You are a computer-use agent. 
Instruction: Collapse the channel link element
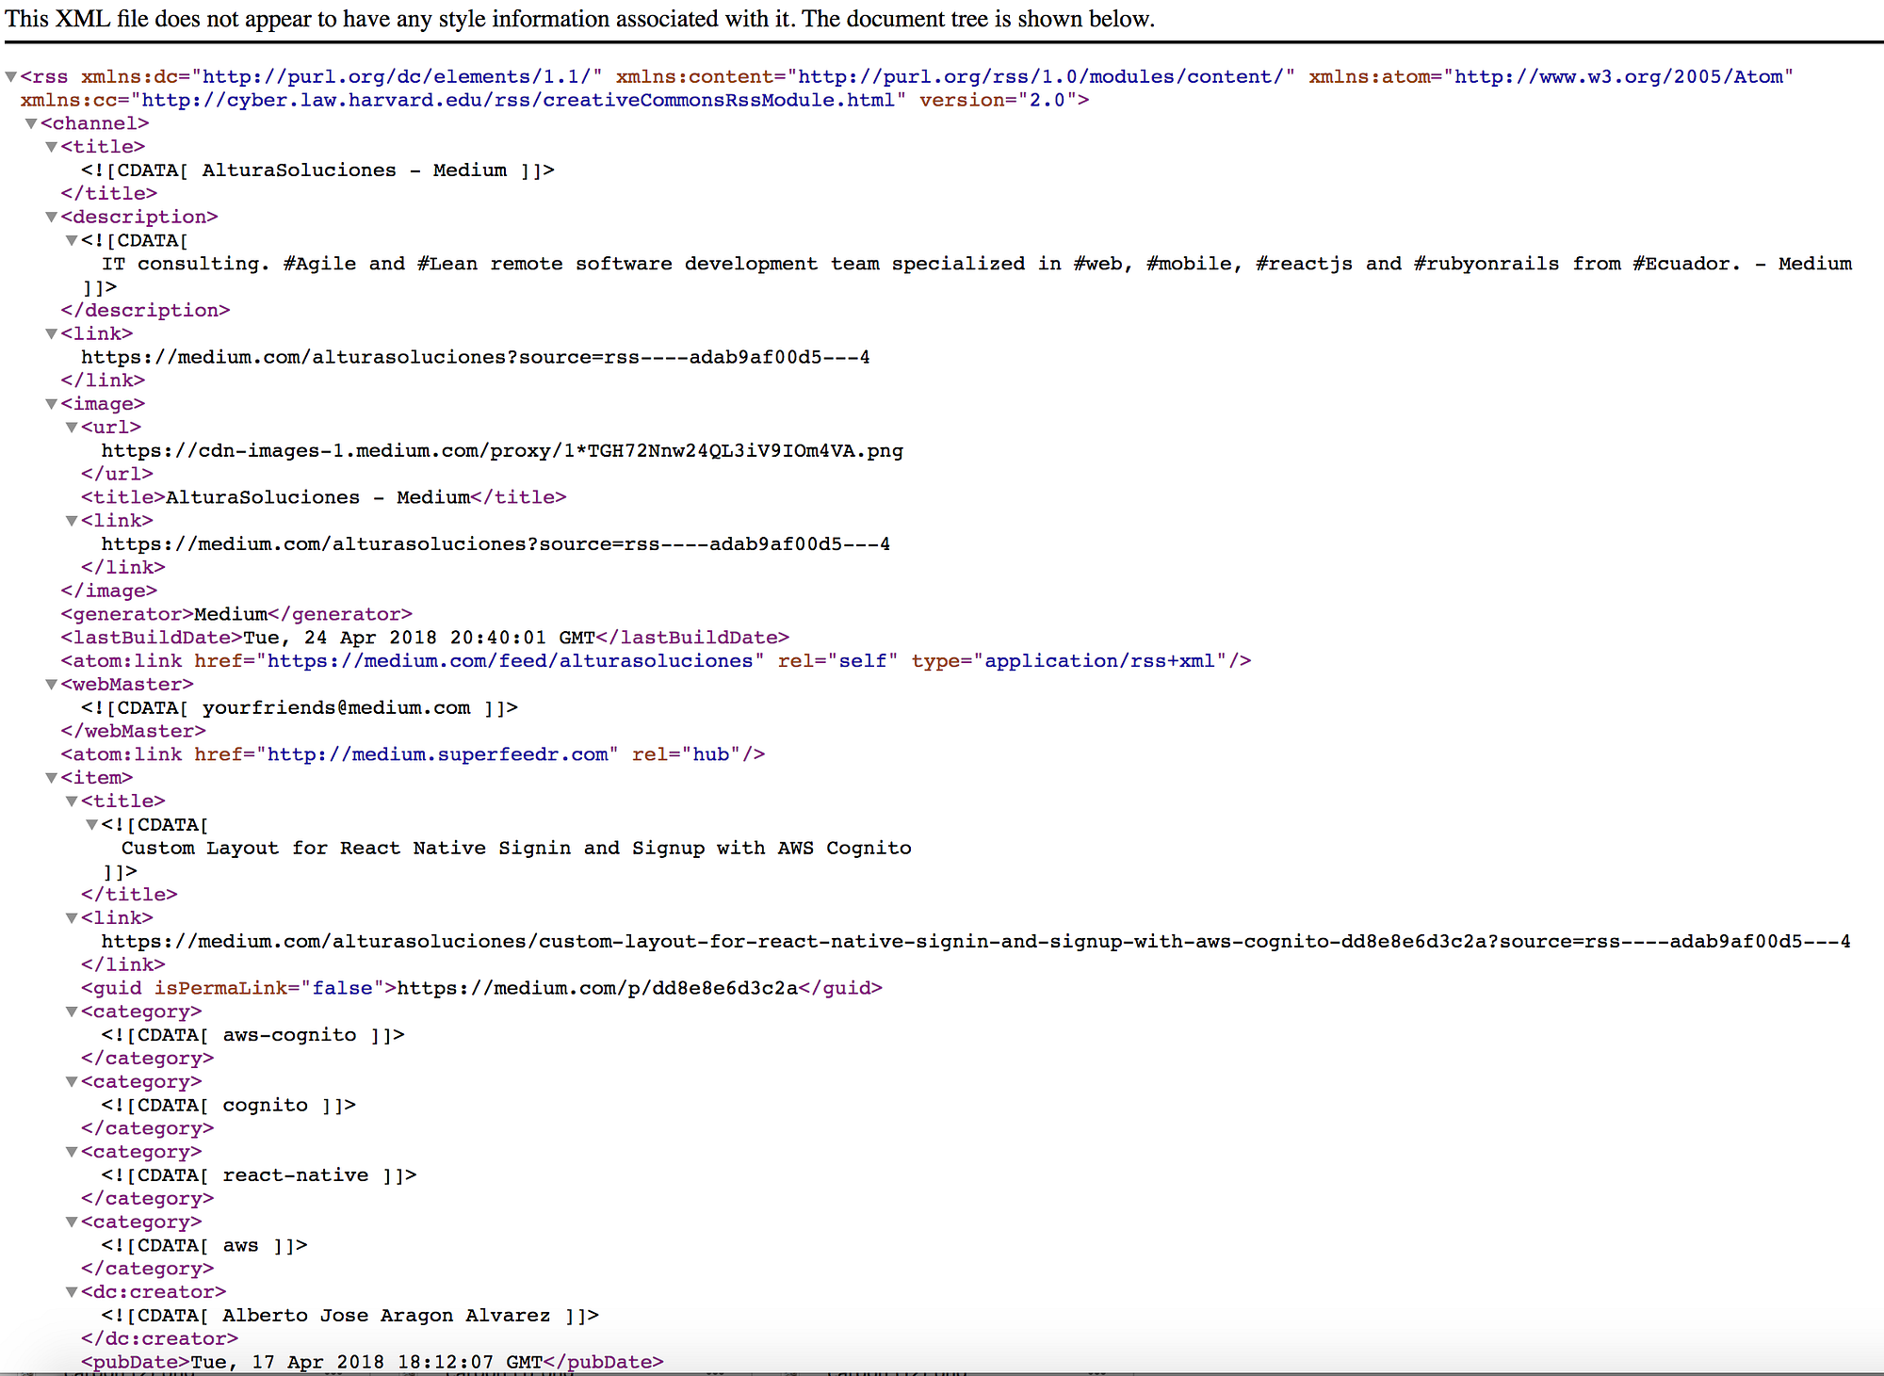52,333
